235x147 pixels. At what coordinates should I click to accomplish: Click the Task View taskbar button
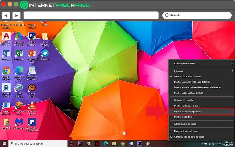[72, 143]
